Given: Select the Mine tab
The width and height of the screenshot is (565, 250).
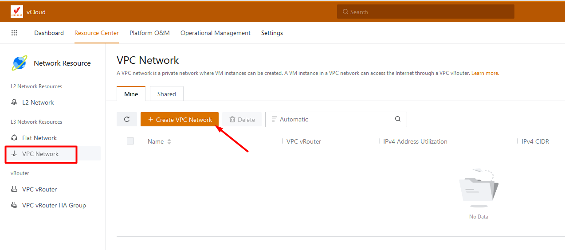Looking at the screenshot, I should coord(131,94).
